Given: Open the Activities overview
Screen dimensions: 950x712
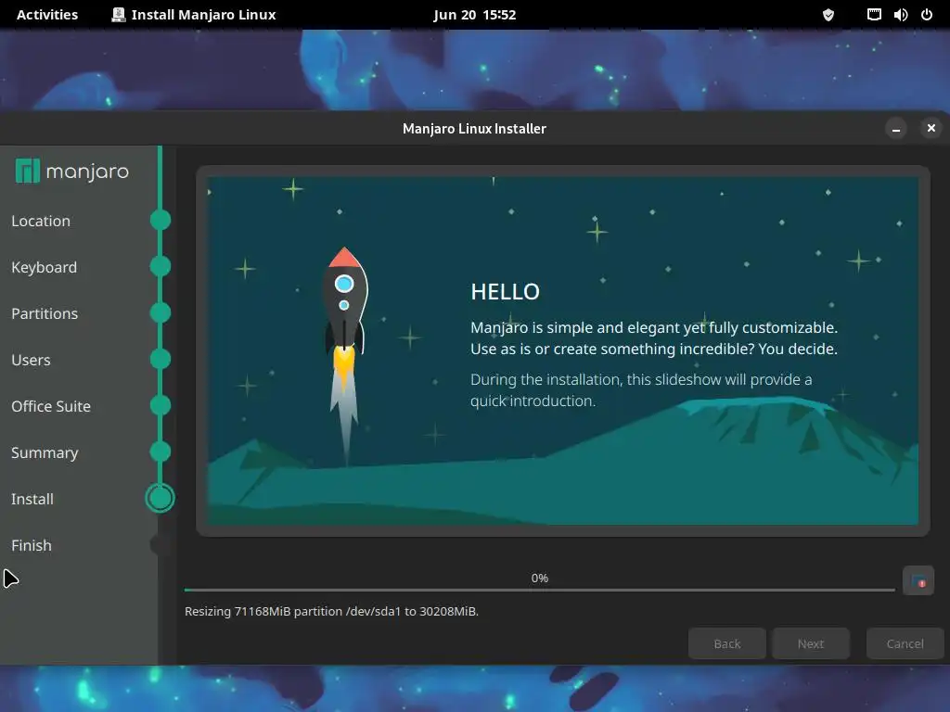Looking at the screenshot, I should [x=47, y=15].
